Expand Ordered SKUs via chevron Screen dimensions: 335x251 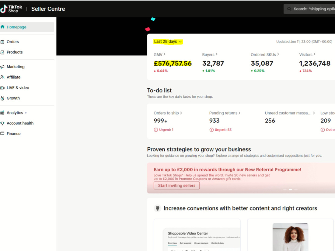(x=278, y=54)
